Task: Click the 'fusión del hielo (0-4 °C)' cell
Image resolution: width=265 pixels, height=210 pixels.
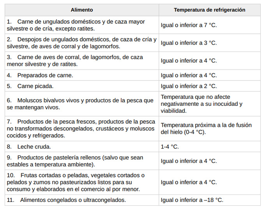Action: 206,129
